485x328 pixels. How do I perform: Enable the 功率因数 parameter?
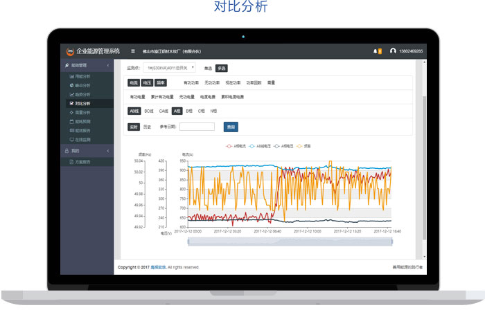(x=254, y=83)
